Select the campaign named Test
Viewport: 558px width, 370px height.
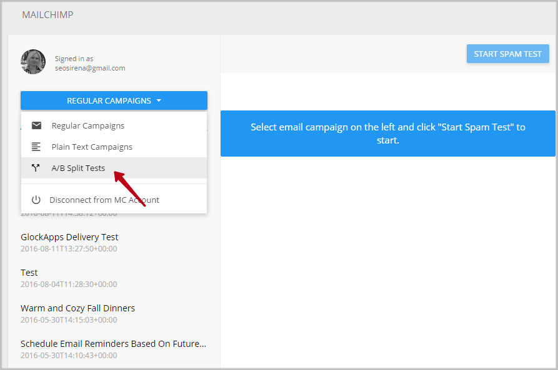(x=29, y=273)
